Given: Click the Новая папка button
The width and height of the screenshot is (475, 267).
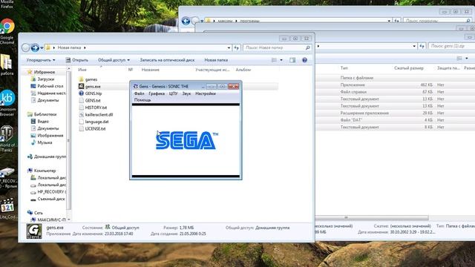Looking at the screenshot, I should (216, 60).
